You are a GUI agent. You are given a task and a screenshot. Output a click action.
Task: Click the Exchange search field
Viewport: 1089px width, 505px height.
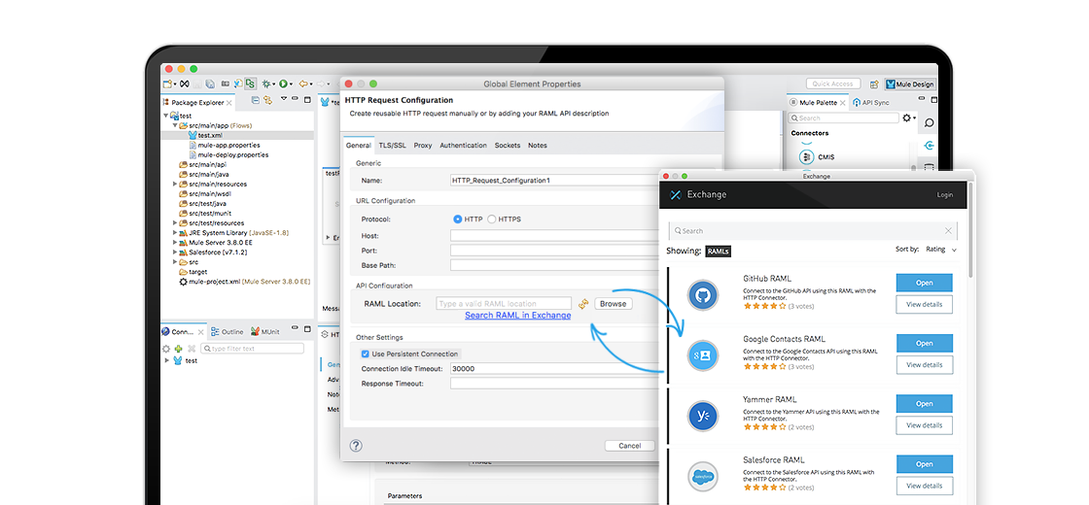click(x=813, y=230)
